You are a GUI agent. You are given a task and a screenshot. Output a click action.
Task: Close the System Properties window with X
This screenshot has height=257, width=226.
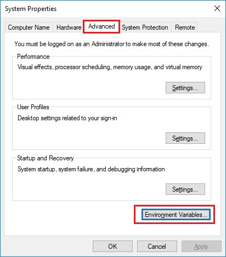pos(217,8)
